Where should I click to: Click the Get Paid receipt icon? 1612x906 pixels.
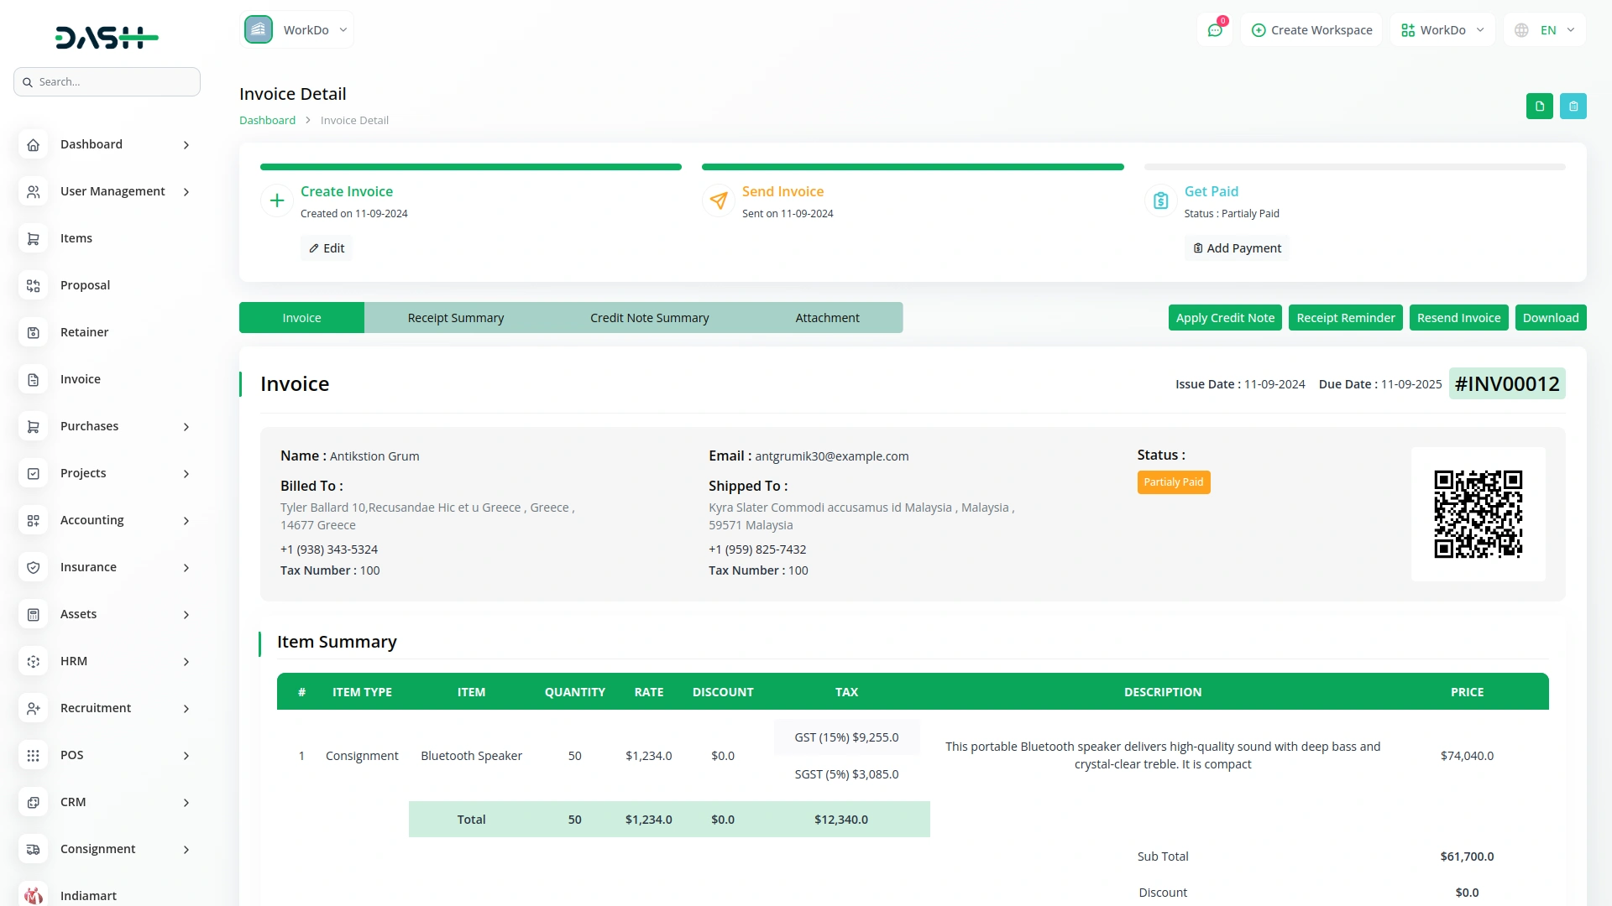click(x=1160, y=200)
